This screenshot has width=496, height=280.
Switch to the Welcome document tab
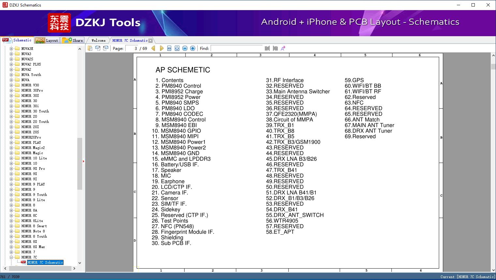(x=98, y=40)
